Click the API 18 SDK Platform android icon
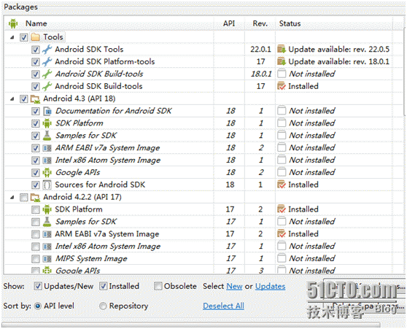The image size is (407, 329). coord(47,123)
